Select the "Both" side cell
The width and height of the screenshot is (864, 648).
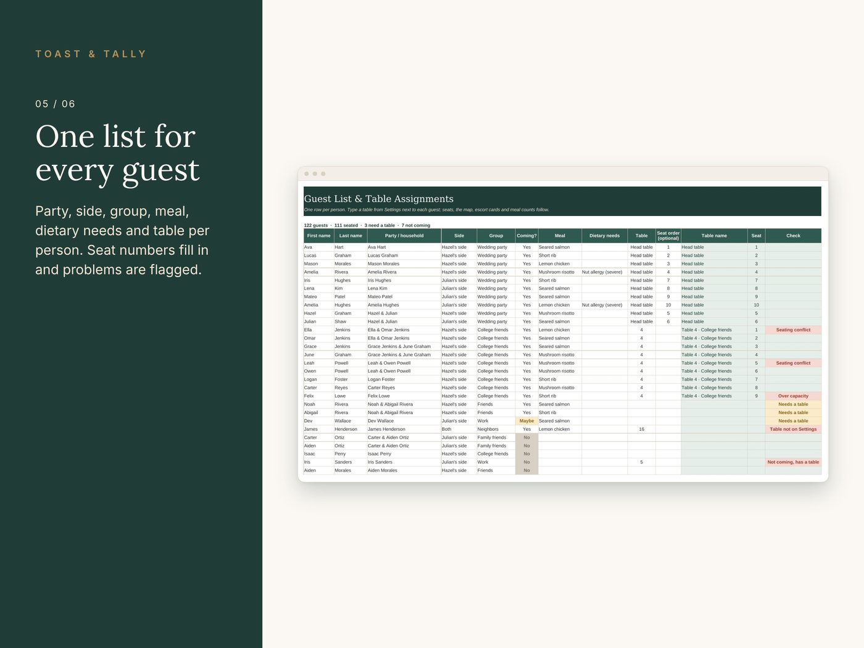459,429
